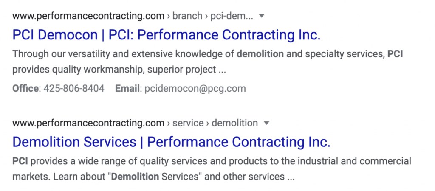This screenshot has width=435, height=191.
Task: Expand the dropdown arrow beside demolition breadcrumb
Action: pos(266,123)
